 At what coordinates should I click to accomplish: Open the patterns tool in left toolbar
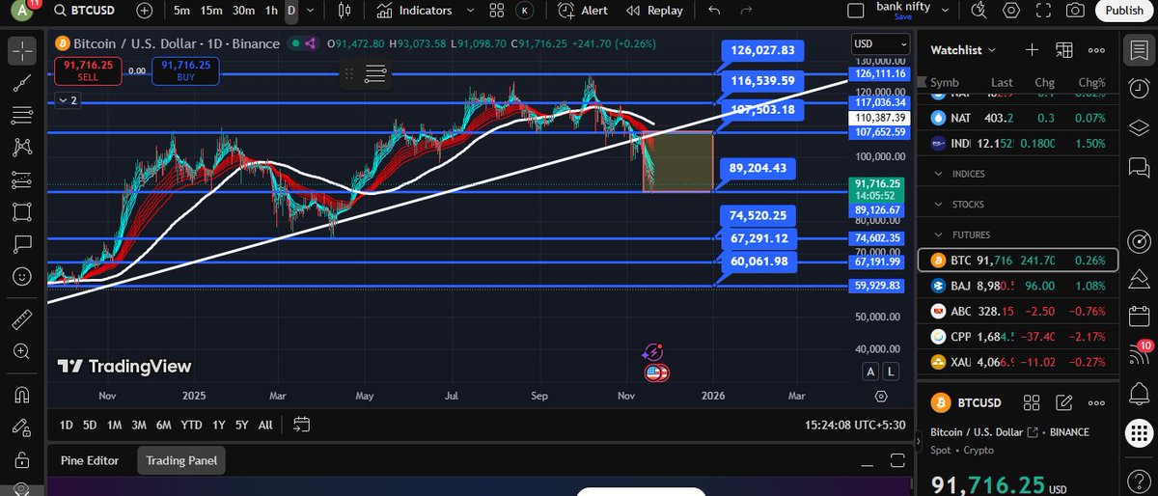[x=23, y=147]
